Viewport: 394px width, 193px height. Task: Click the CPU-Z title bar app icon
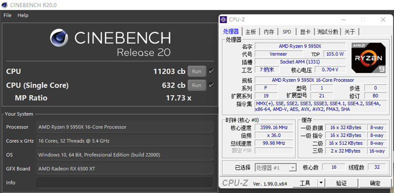[x=223, y=19]
